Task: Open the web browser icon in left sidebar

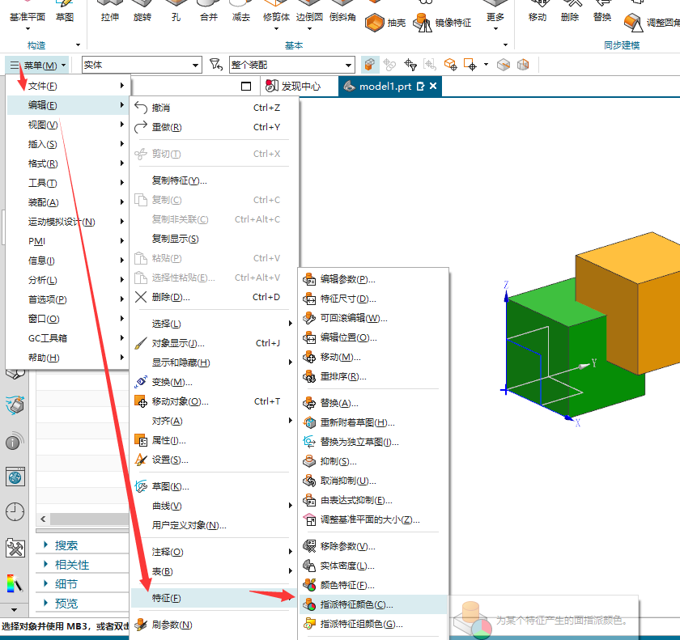Action: click(x=15, y=477)
